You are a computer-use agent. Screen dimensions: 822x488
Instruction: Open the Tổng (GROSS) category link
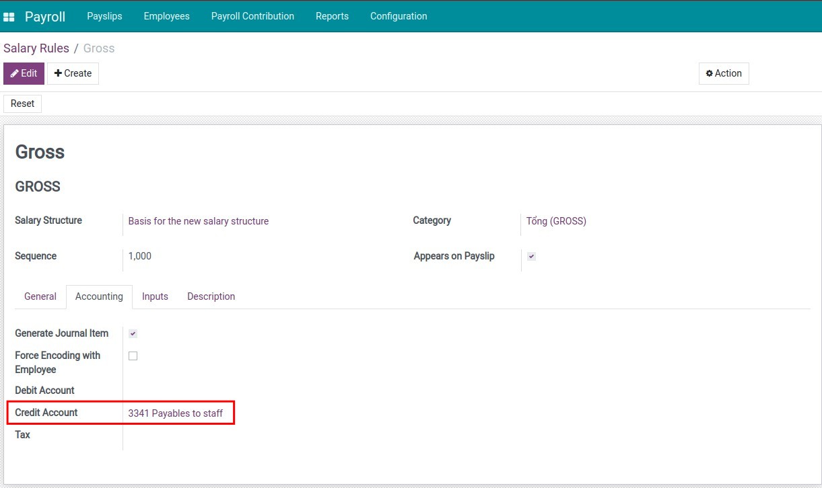click(556, 221)
